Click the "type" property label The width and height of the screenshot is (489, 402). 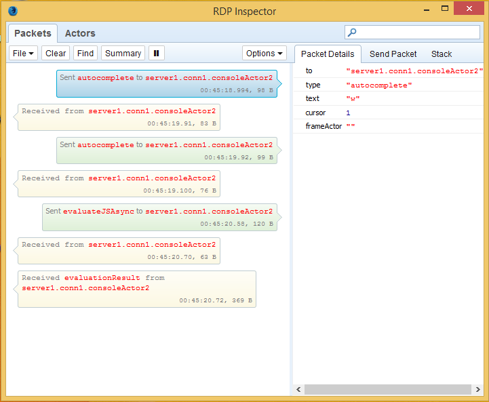coord(313,85)
